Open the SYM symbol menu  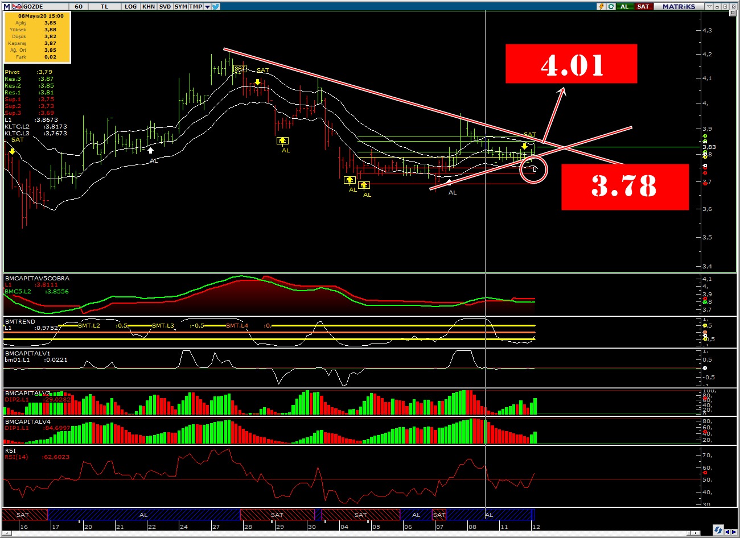180,6
